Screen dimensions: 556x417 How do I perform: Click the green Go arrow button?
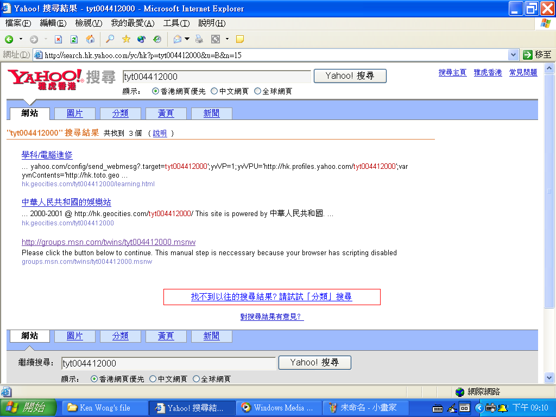click(528, 55)
